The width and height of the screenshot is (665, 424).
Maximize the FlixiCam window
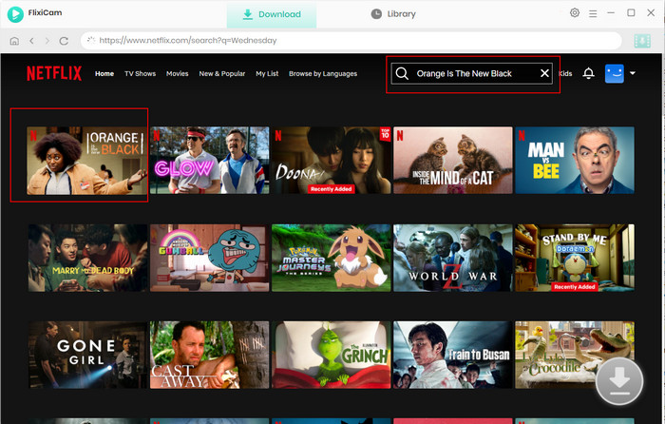pos(631,12)
